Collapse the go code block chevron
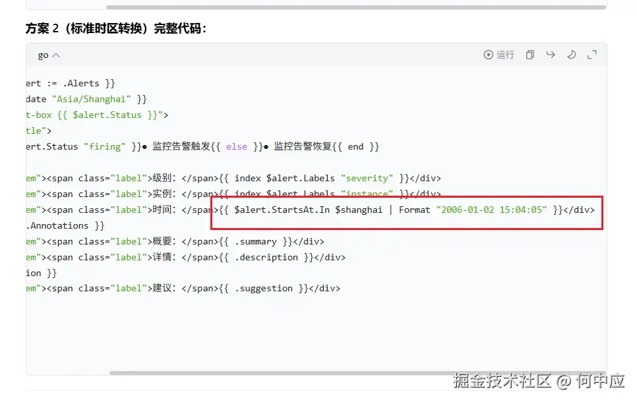 coord(56,55)
